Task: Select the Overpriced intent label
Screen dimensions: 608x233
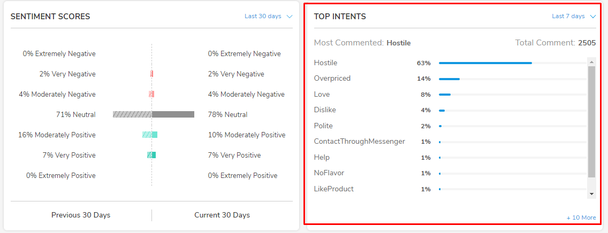Action: click(x=332, y=79)
